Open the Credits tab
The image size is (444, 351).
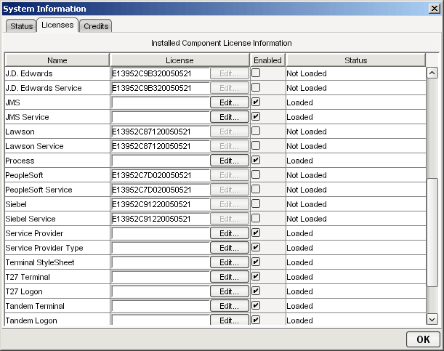click(x=96, y=26)
